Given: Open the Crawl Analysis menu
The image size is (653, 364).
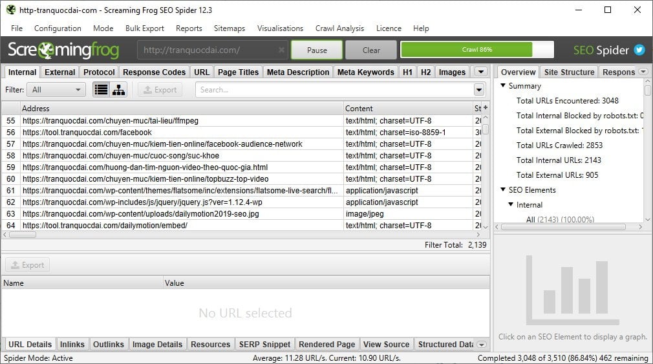Looking at the screenshot, I should coord(339,28).
